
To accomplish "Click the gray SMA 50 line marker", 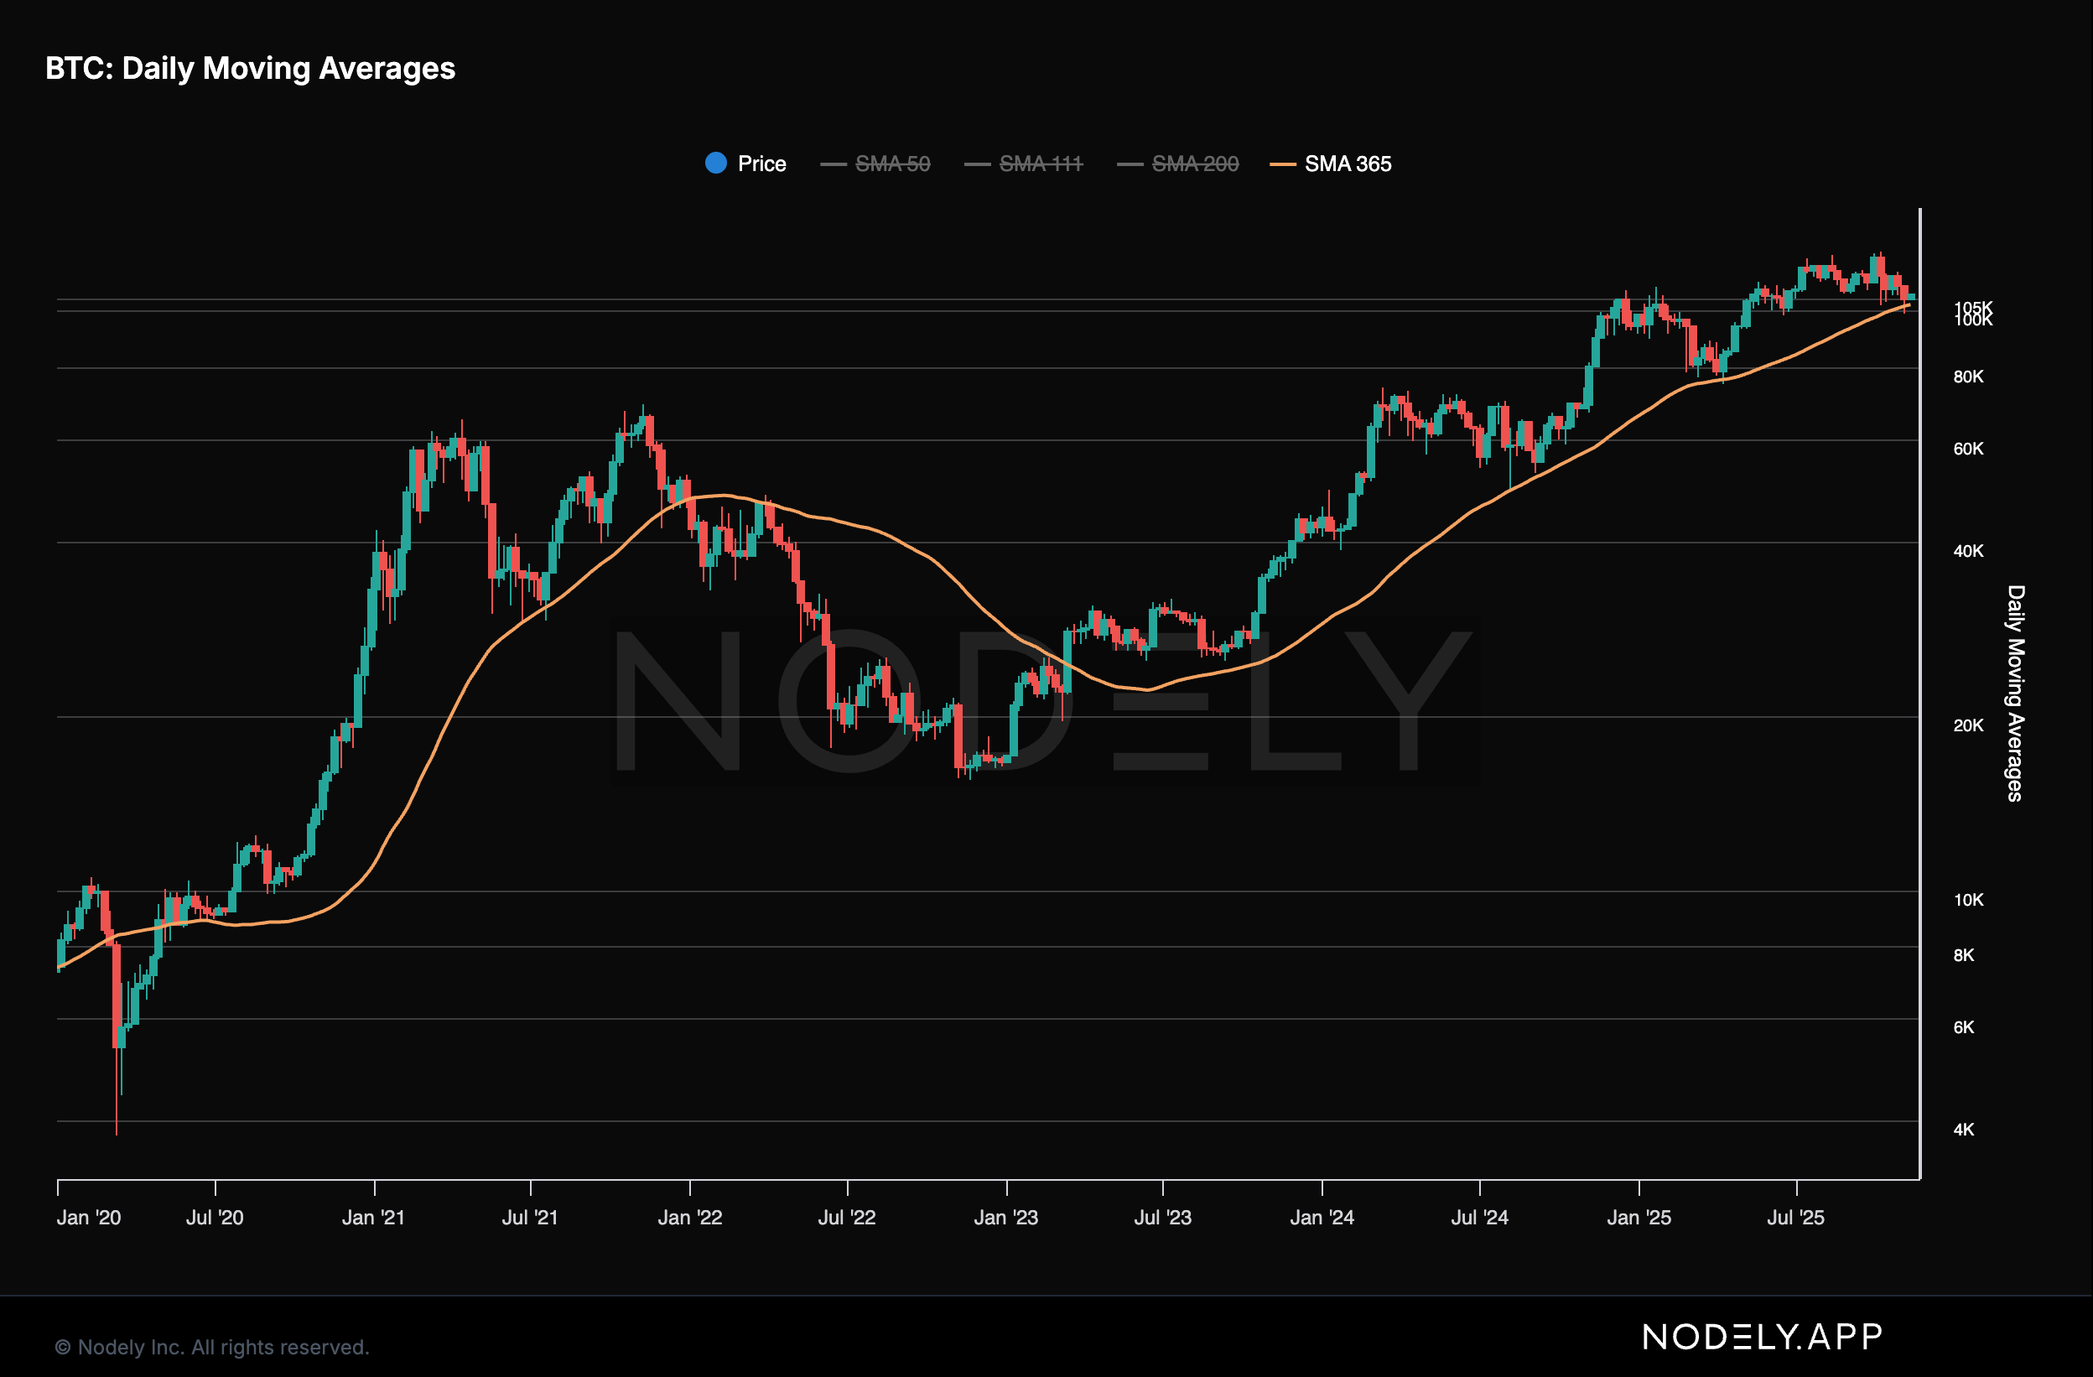I will click(x=833, y=164).
